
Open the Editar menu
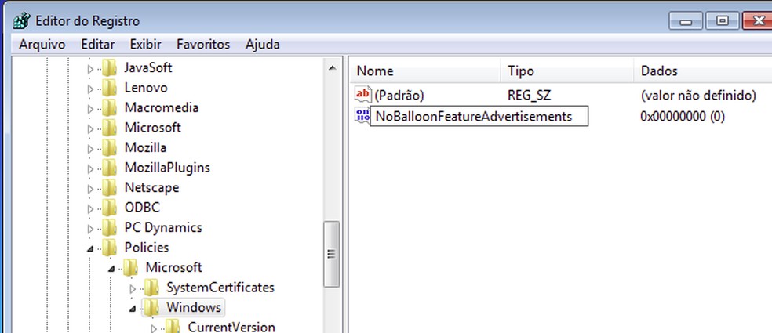point(97,44)
